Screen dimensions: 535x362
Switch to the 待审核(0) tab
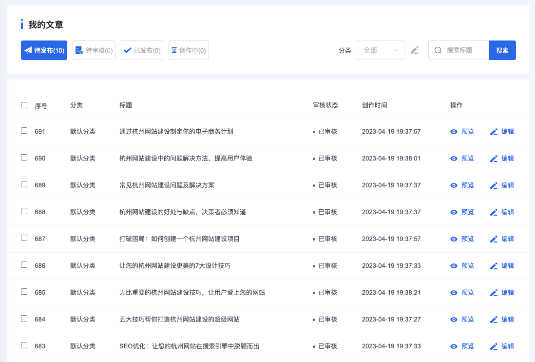94,50
